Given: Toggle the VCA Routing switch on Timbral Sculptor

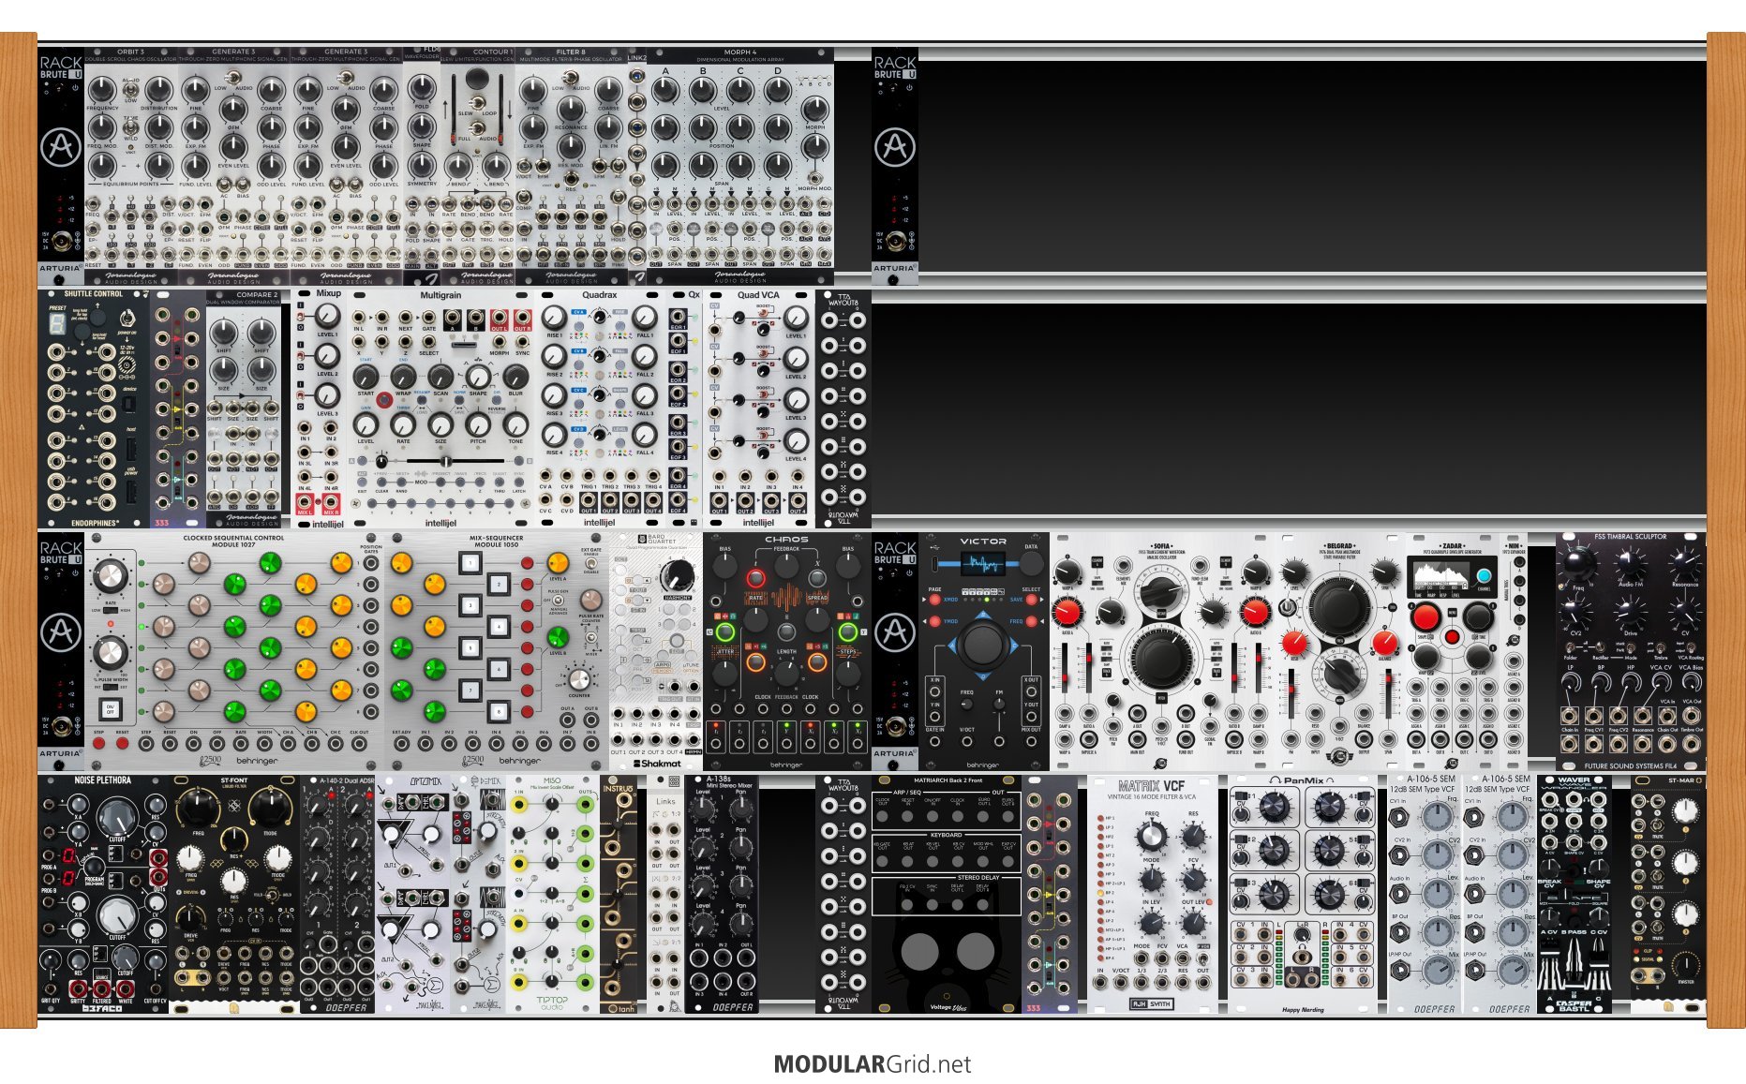Looking at the screenshot, I should [1691, 646].
